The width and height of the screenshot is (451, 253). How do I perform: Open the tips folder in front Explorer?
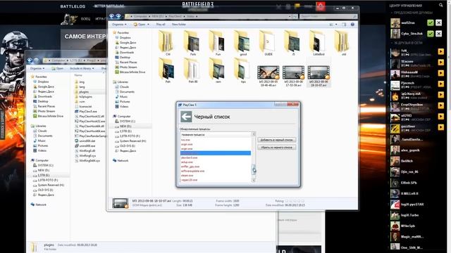(x=243, y=71)
